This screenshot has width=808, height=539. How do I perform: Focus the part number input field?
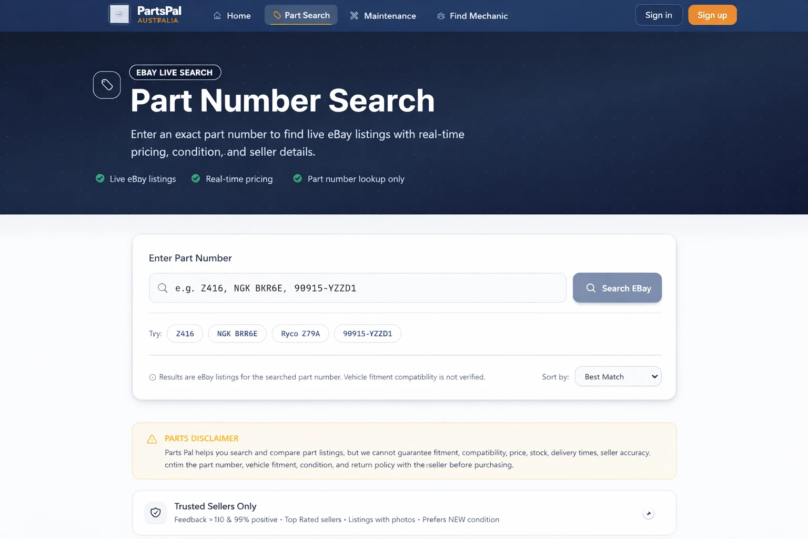point(358,288)
